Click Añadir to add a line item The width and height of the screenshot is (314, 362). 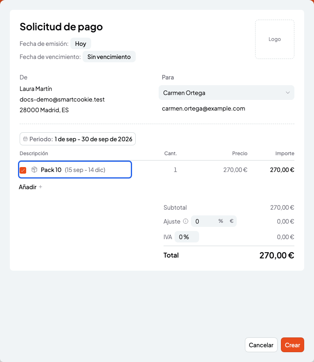pyautogui.click(x=30, y=187)
